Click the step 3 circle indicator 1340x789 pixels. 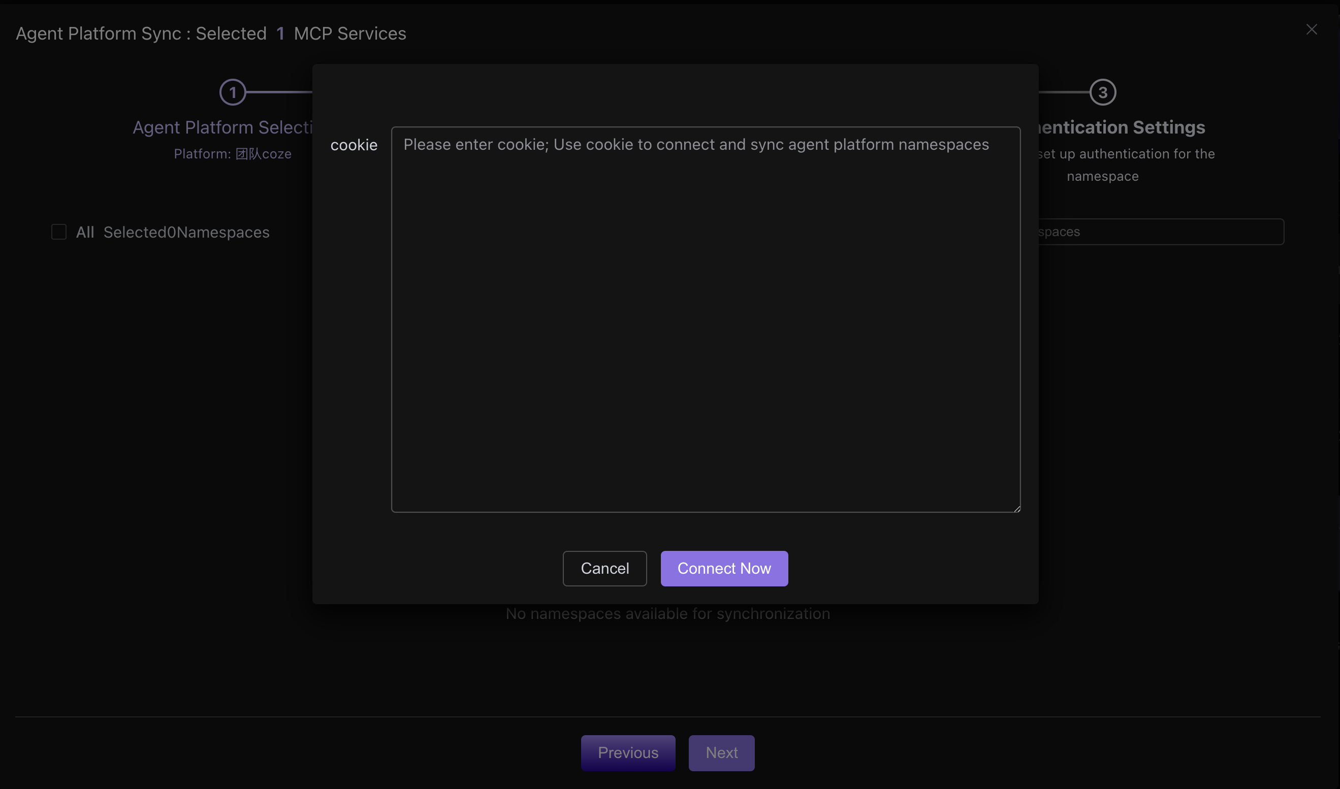1102,92
